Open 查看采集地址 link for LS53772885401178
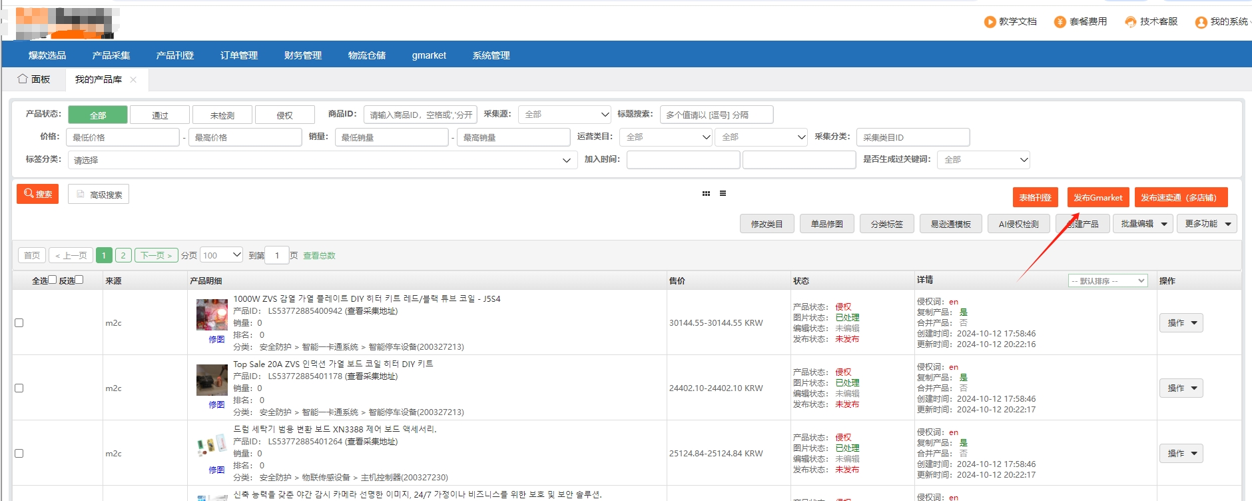 click(372, 376)
